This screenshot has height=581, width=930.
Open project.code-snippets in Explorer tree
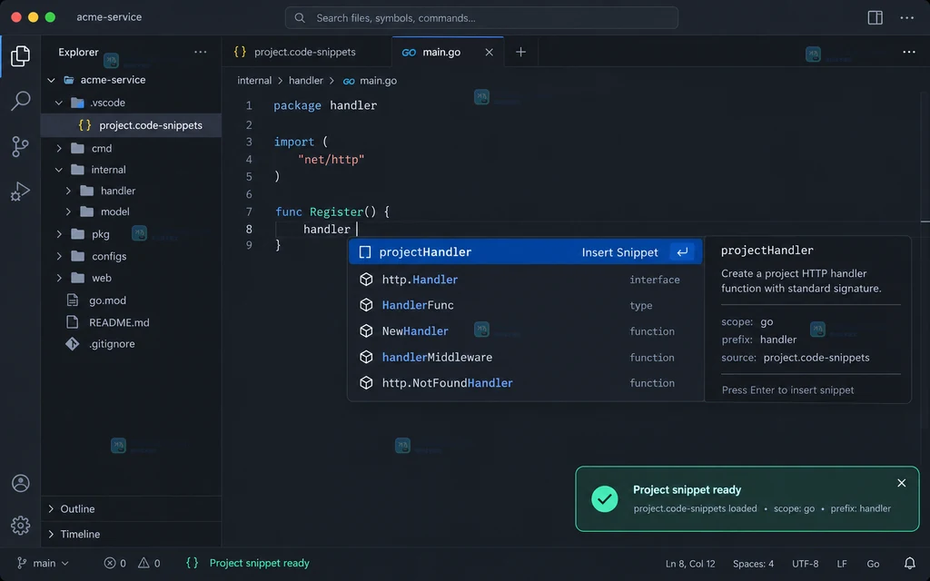pos(131,125)
